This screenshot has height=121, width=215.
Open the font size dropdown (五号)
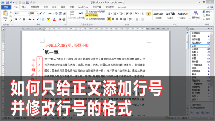[x=37, y=13]
